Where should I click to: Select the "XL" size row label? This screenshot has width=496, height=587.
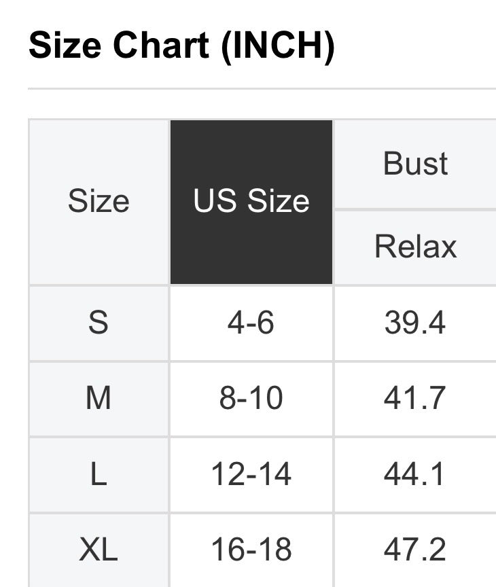[99, 550]
